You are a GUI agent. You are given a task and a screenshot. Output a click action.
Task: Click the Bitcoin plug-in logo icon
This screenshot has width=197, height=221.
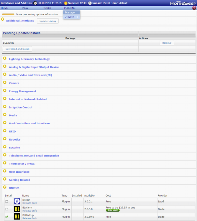[x=17, y=201]
